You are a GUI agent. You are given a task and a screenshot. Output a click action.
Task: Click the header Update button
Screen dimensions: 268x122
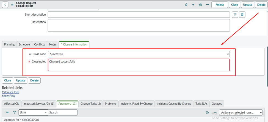(x=247, y=5)
